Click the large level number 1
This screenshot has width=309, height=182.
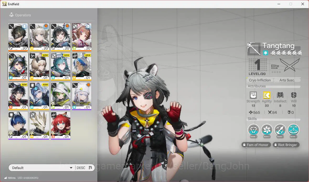click(x=257, y=65)
